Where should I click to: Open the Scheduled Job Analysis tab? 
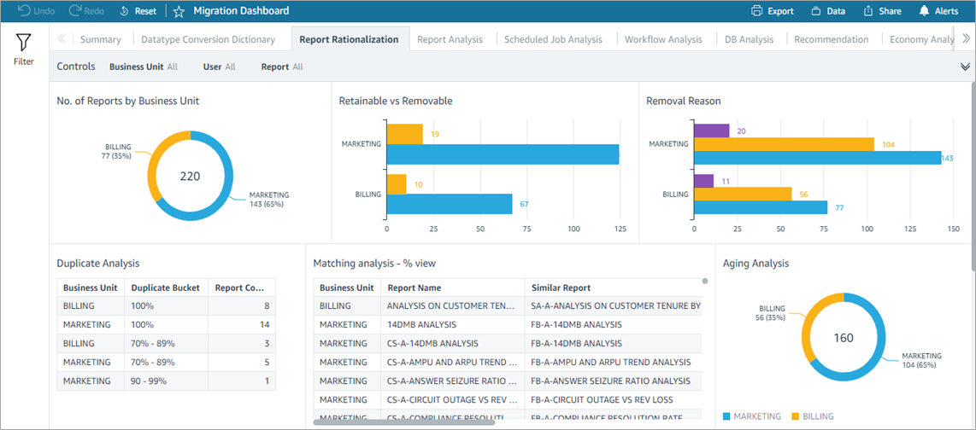(x=553, y=39)
